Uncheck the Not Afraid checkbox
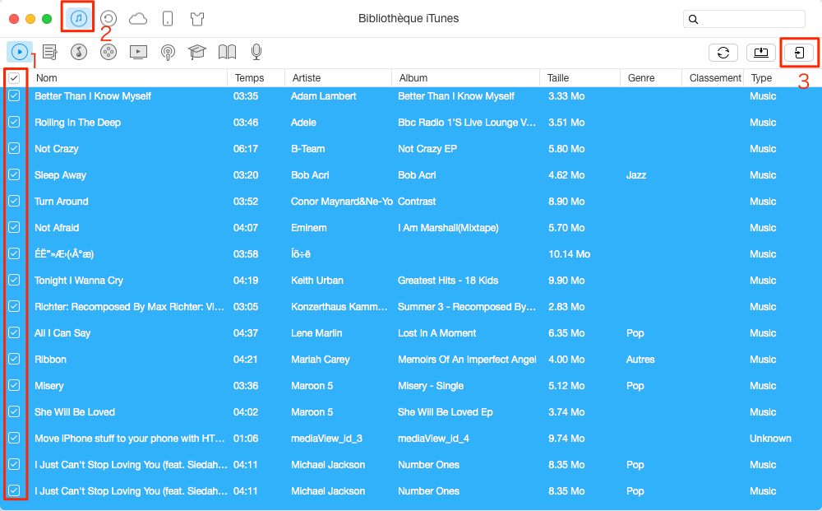This screenshot has width=822, height=511. pyautogui.click(x=14, y=227)
